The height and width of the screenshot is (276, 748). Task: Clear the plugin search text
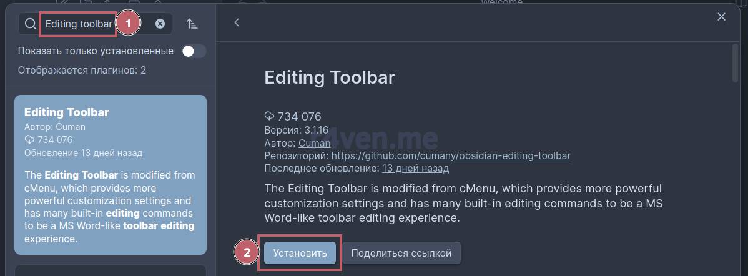point(160,24)
